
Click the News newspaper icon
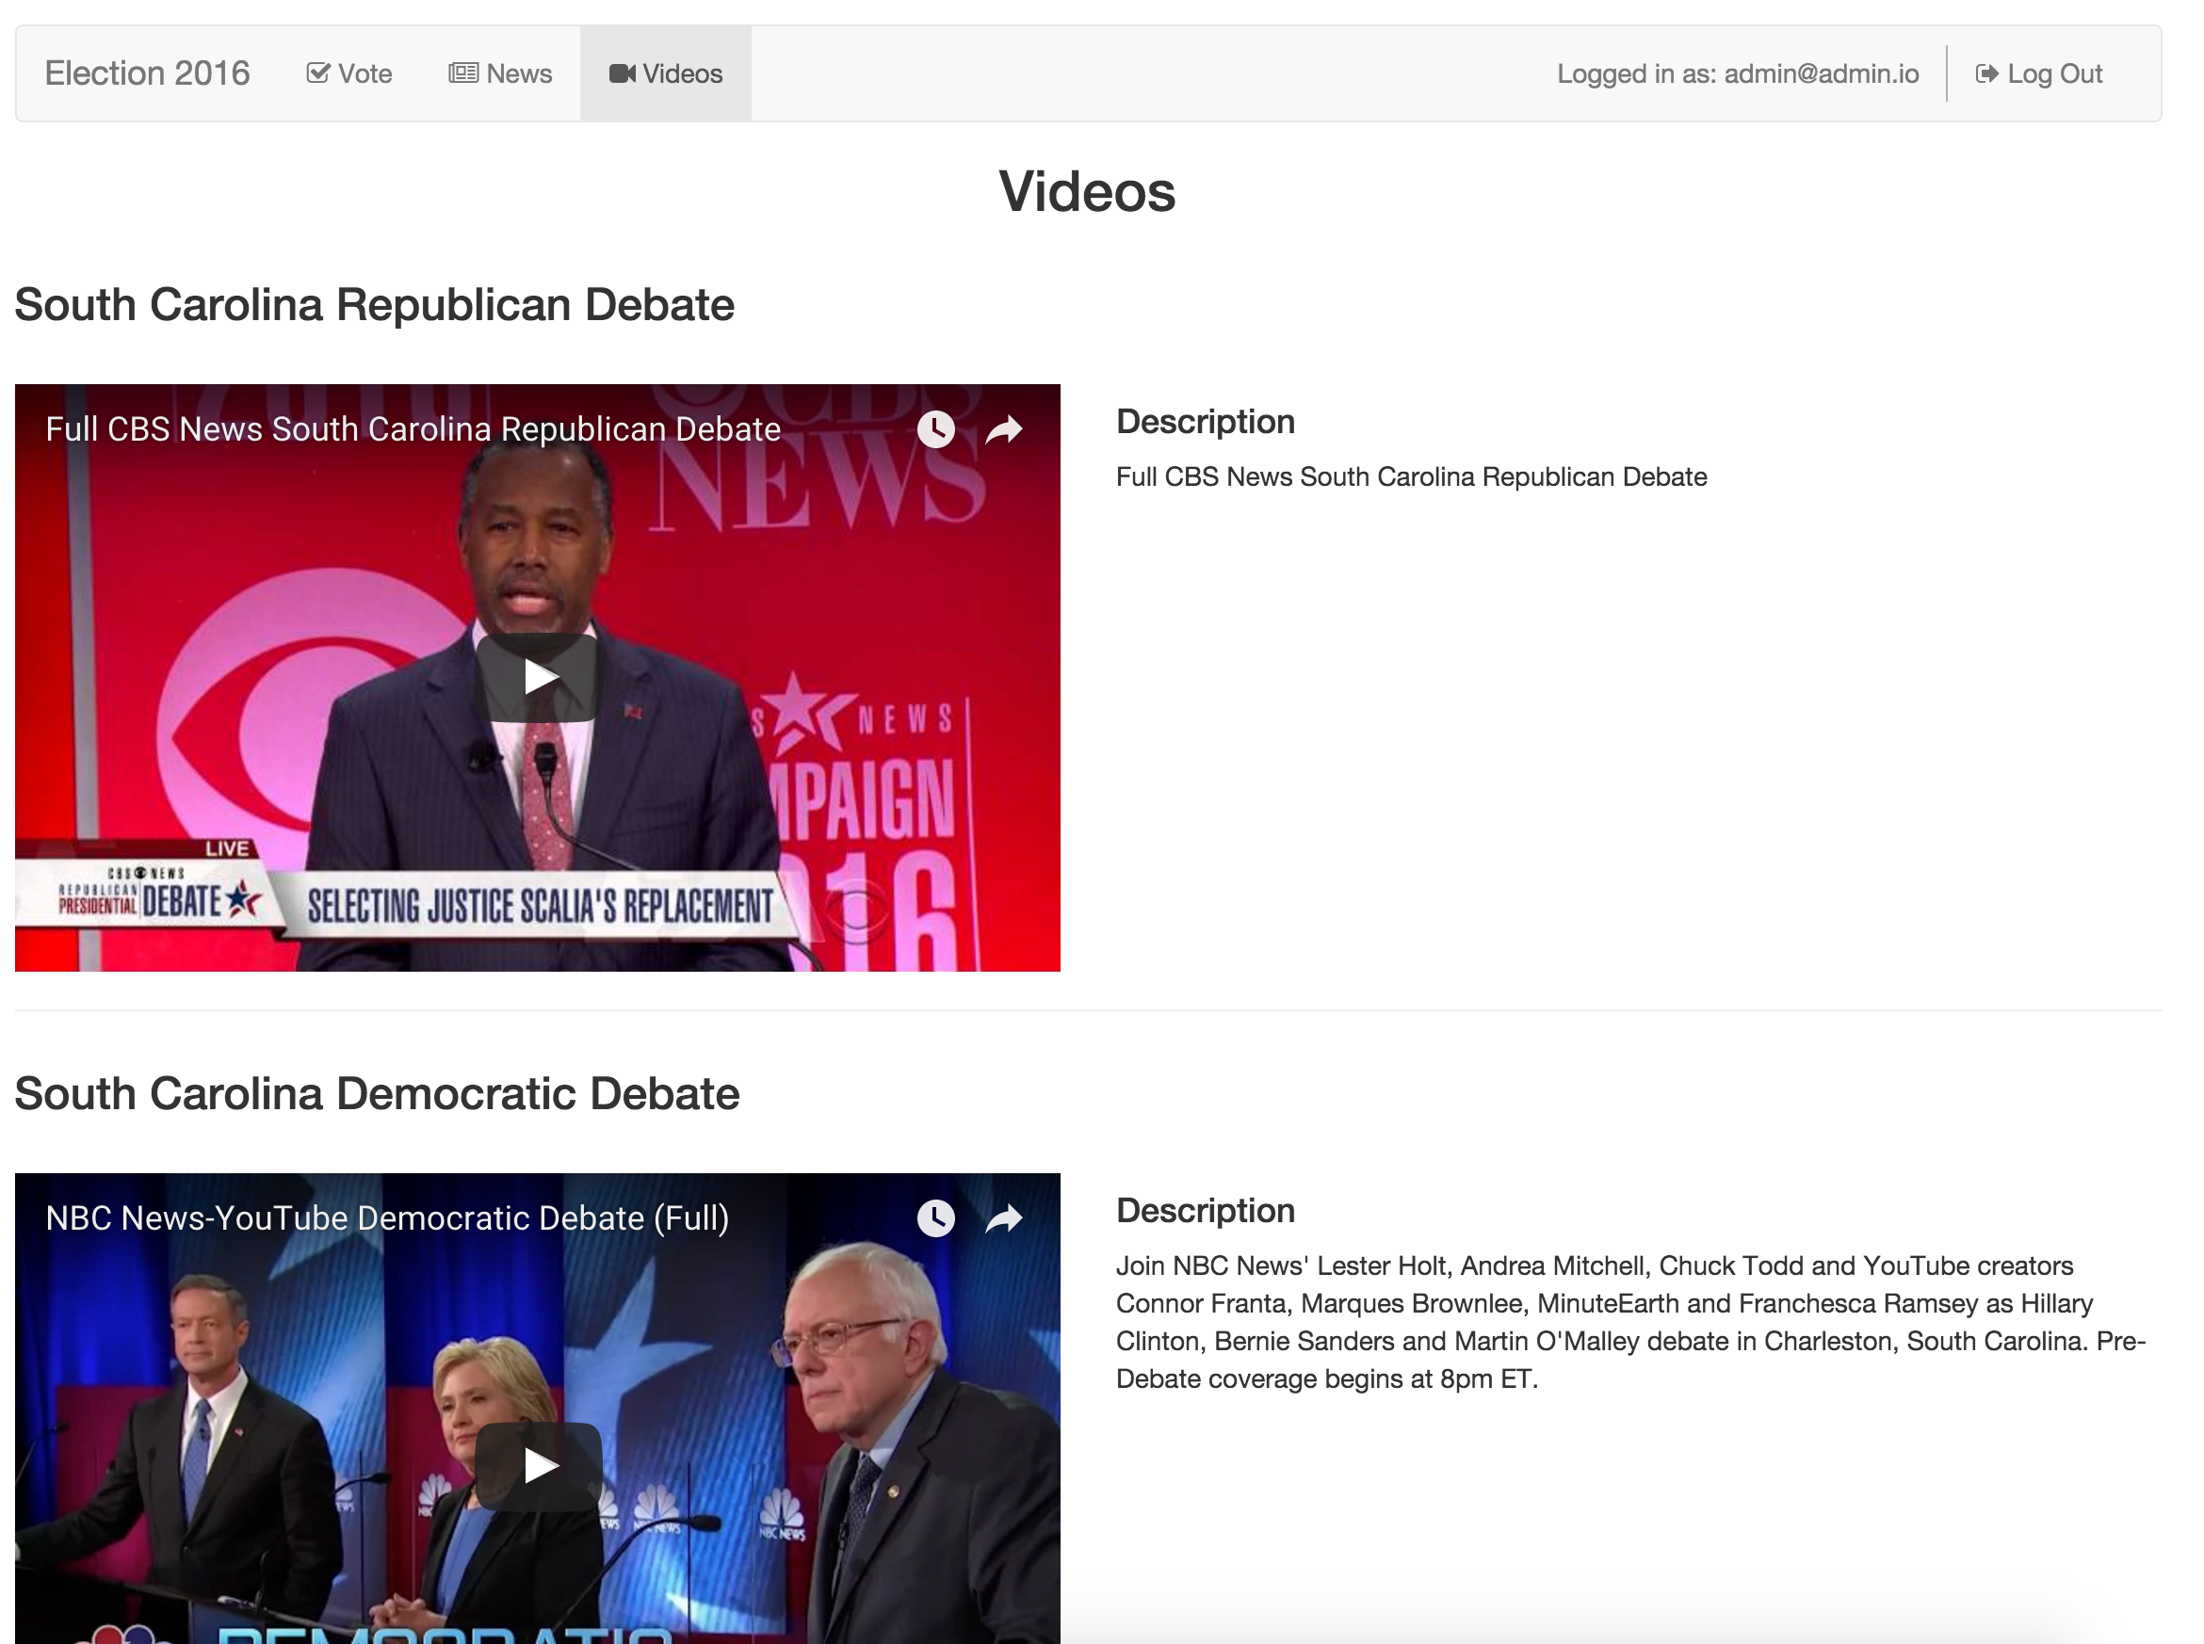click(462, 73)
